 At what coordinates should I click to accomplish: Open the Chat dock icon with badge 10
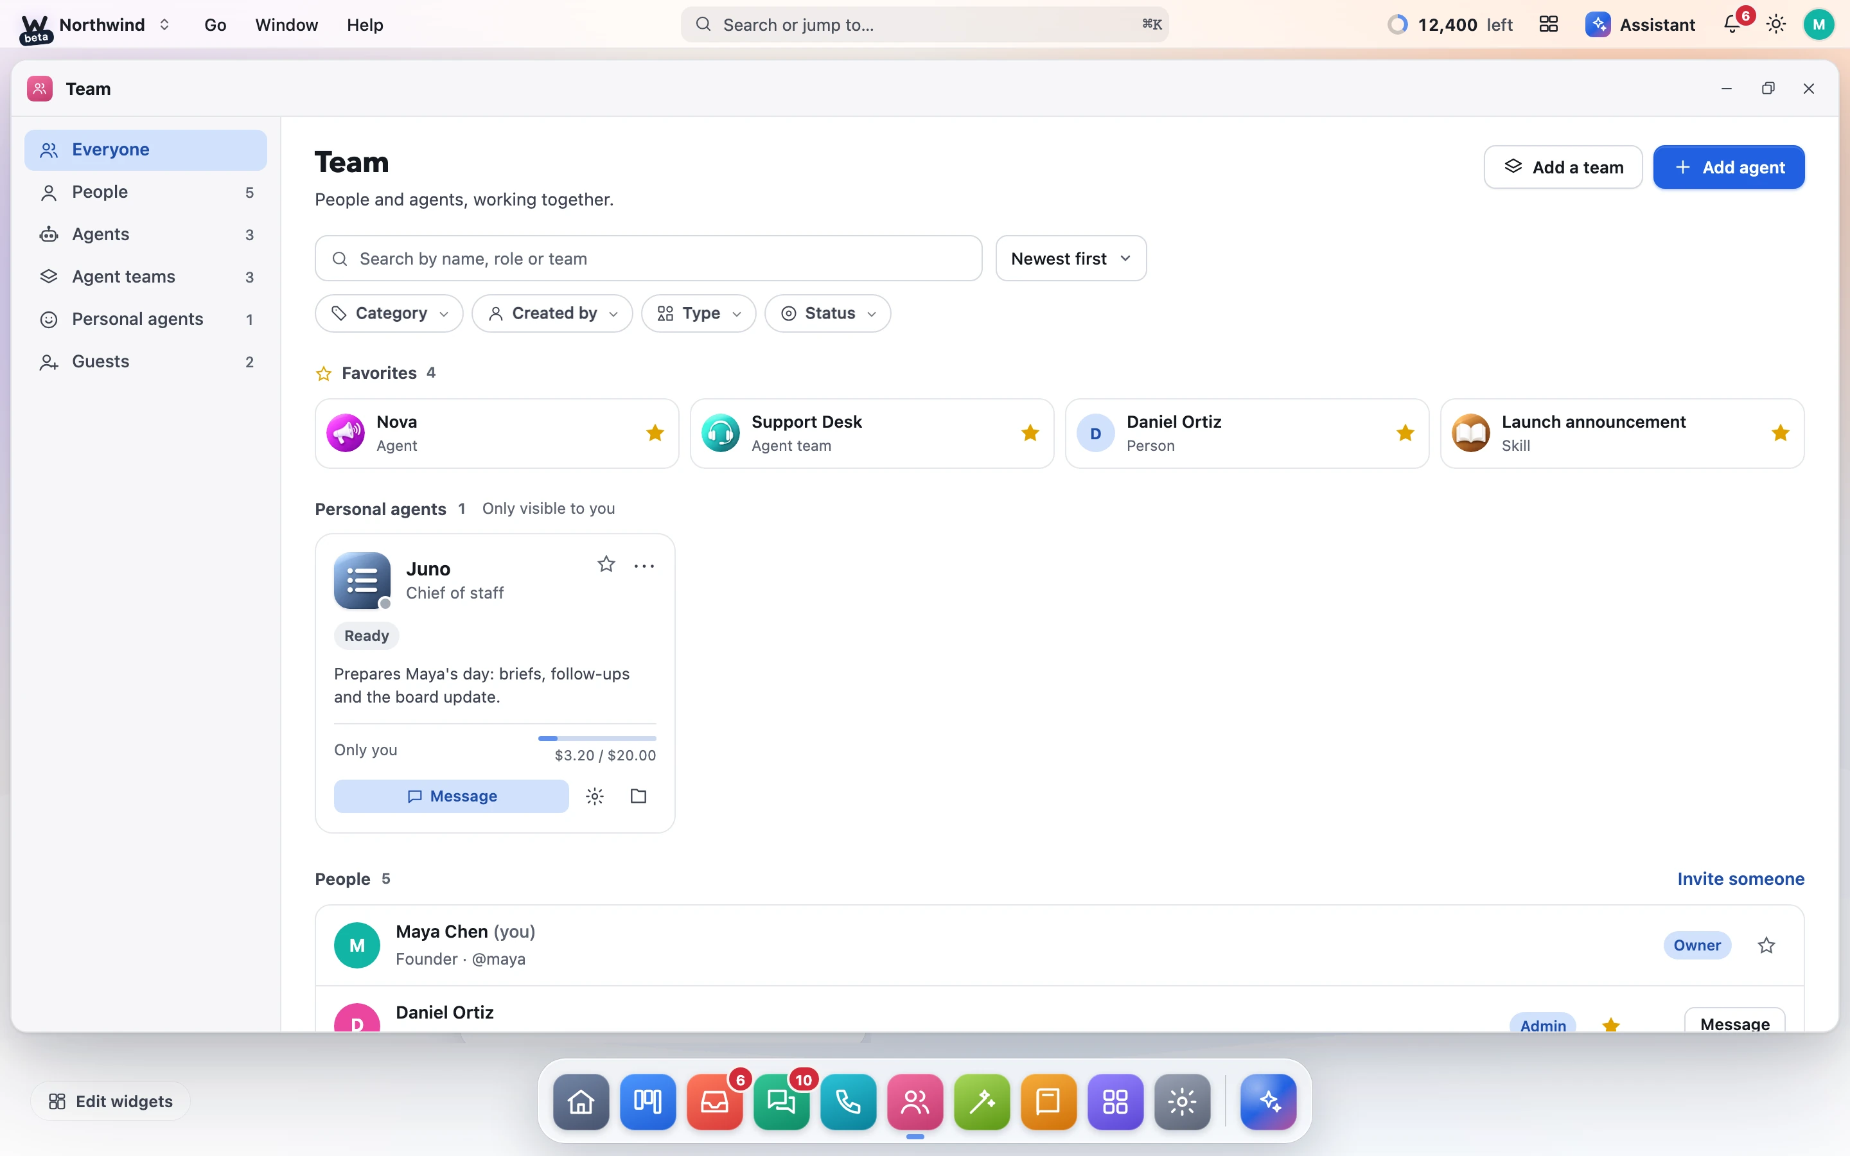(x=781, y=1101)
